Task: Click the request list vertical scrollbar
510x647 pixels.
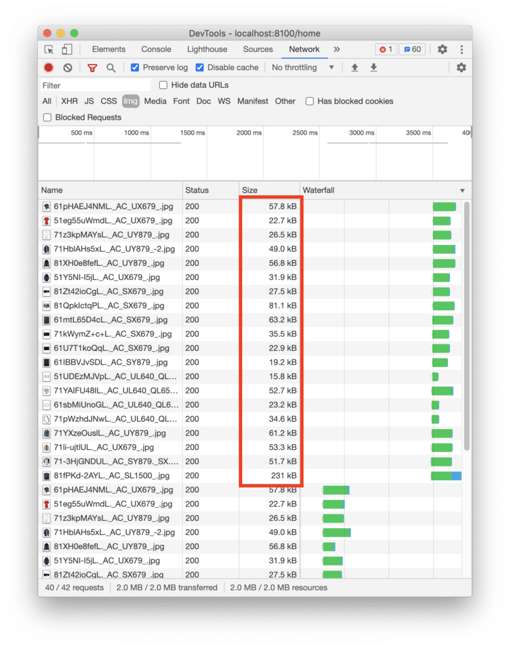Action: coord(466,326)
